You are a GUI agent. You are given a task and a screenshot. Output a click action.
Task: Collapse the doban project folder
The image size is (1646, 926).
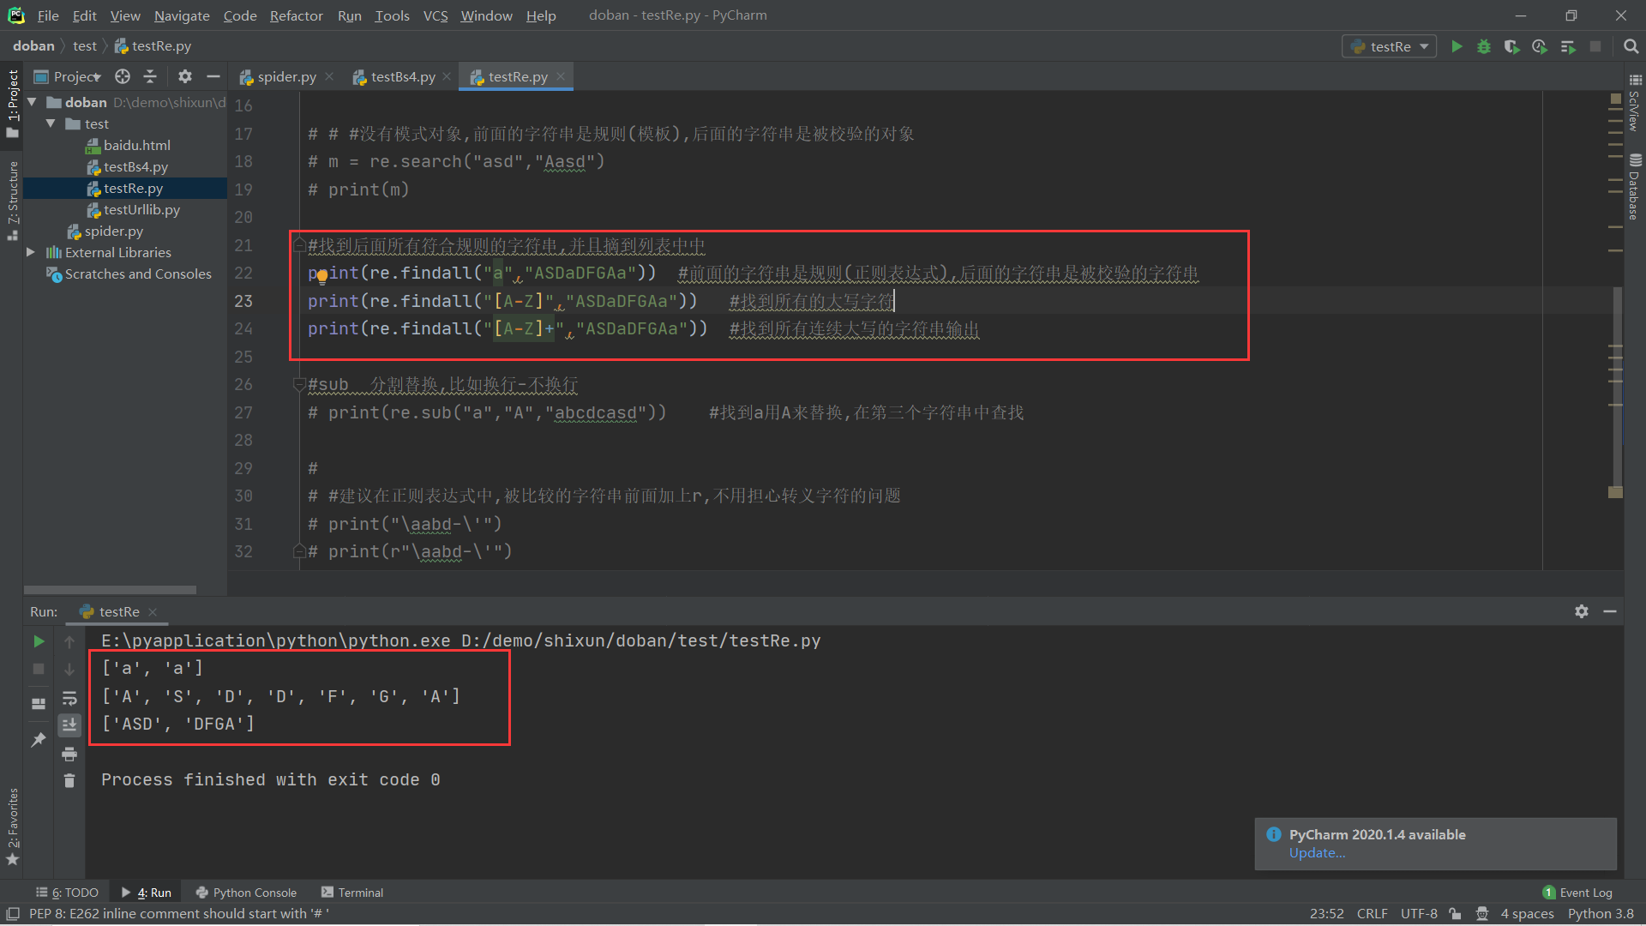click(32, 102)
